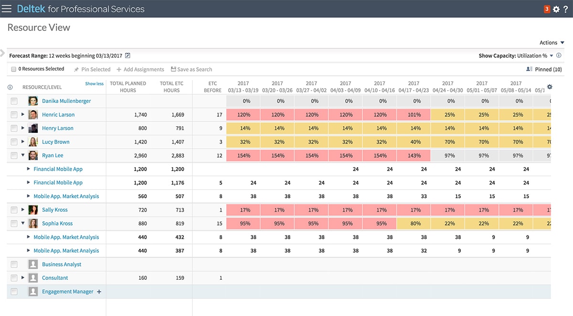Open the hamburger navigation menu
Viewport: 573px width, 316px height.
[7, 9]
